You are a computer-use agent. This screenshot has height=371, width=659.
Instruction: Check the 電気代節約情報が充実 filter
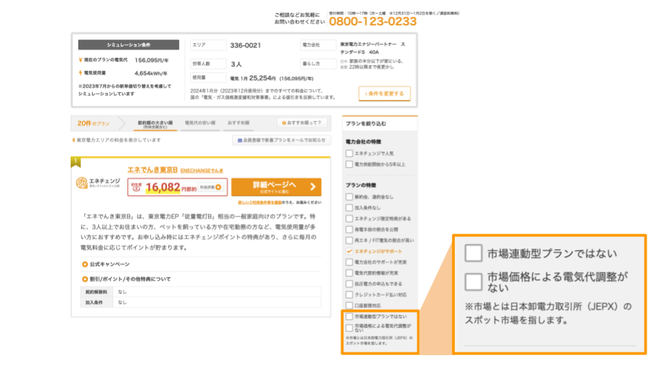pos(349,273)
